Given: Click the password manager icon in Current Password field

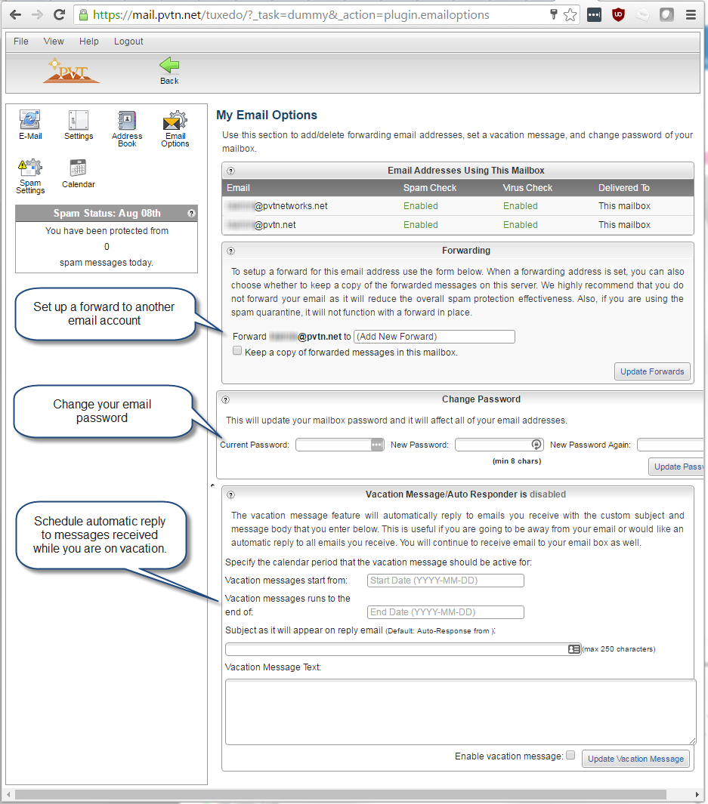Looking at the screenshot, I should point(377,445).
